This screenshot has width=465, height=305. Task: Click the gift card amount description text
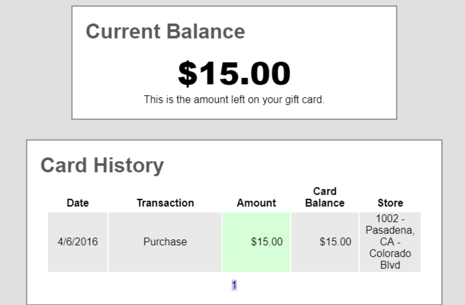234,100
